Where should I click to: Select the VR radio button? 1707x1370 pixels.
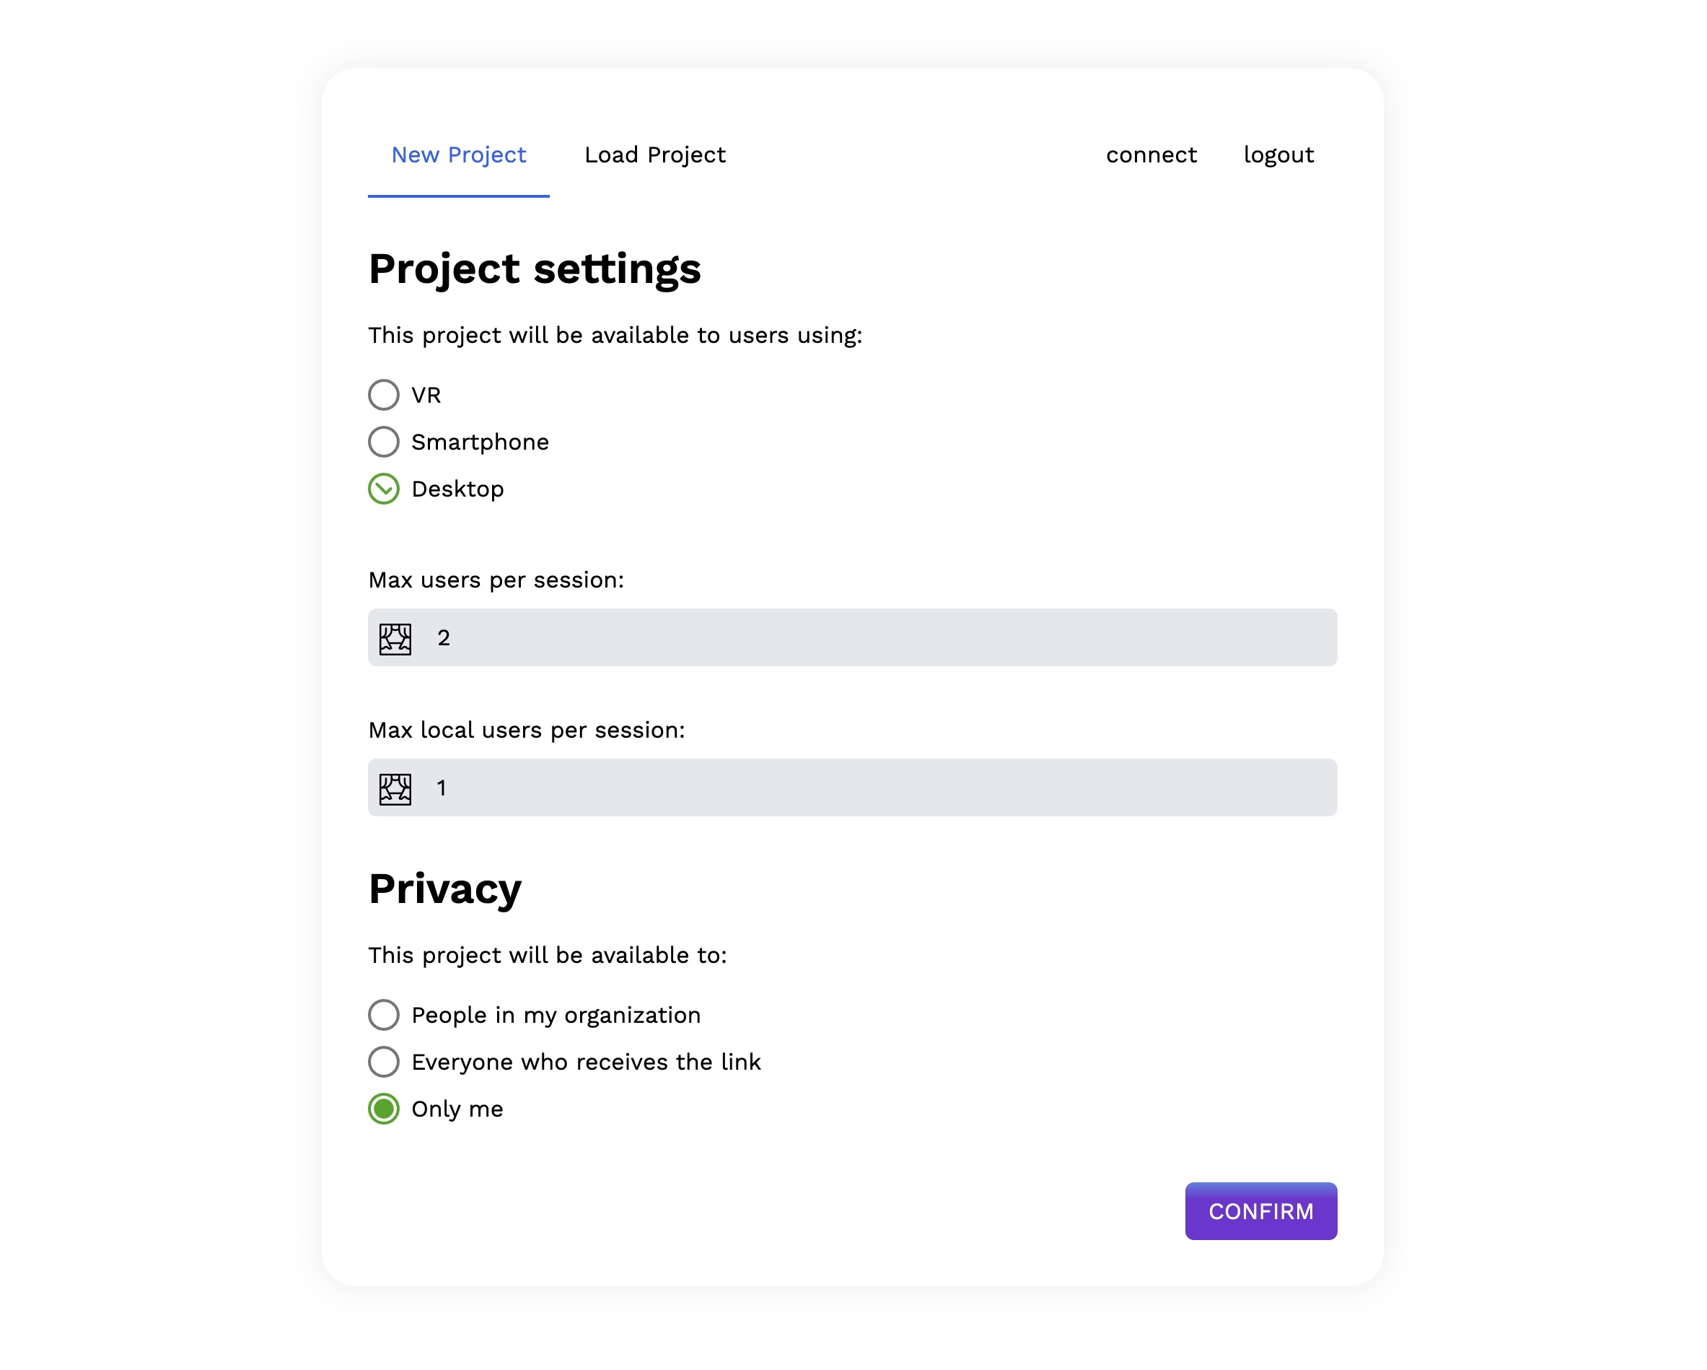pyautogui.click(x=384, y=395)
